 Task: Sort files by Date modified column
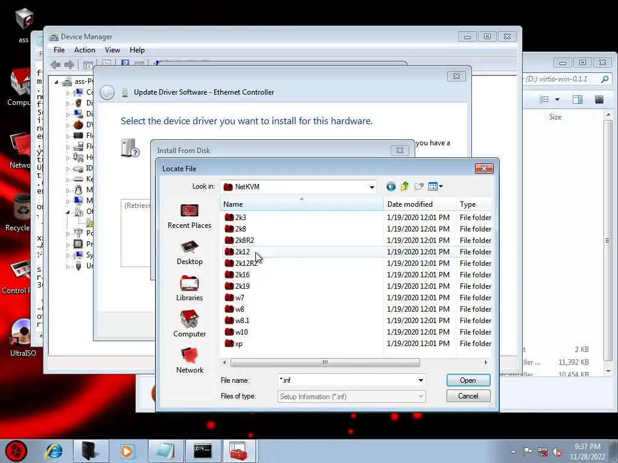pos(419,204)
